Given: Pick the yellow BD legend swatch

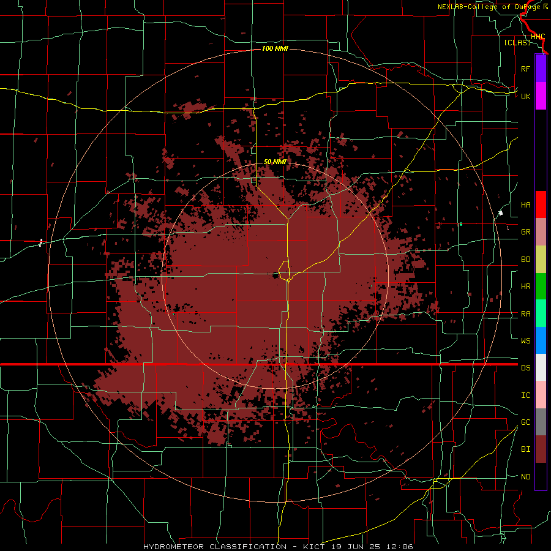Looking at the screenshot, I should [541, 260].
